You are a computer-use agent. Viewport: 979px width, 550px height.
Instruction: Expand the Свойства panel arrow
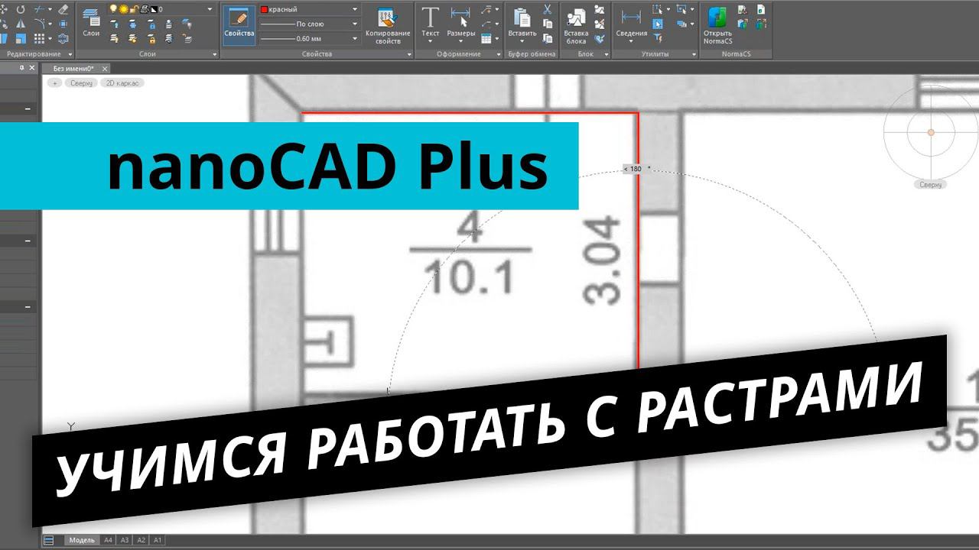[x=409, y=54]
